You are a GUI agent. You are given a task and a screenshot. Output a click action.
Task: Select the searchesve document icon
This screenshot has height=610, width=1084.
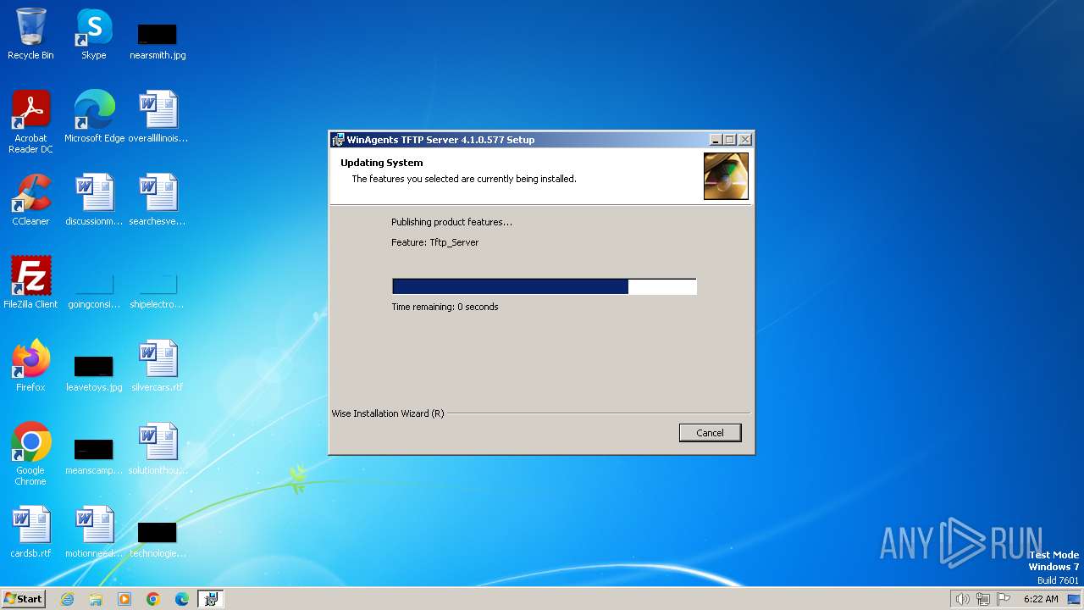pyautogui.click(x=158, y=200)
